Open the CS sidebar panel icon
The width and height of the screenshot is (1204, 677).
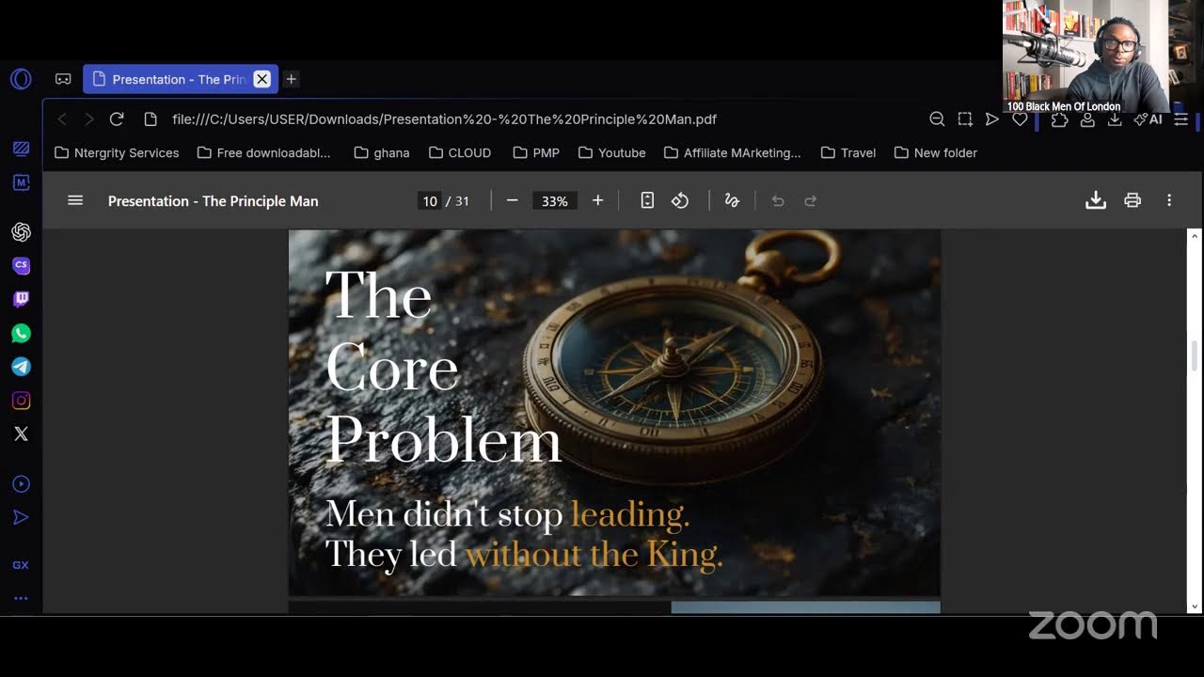coord(21,266)
